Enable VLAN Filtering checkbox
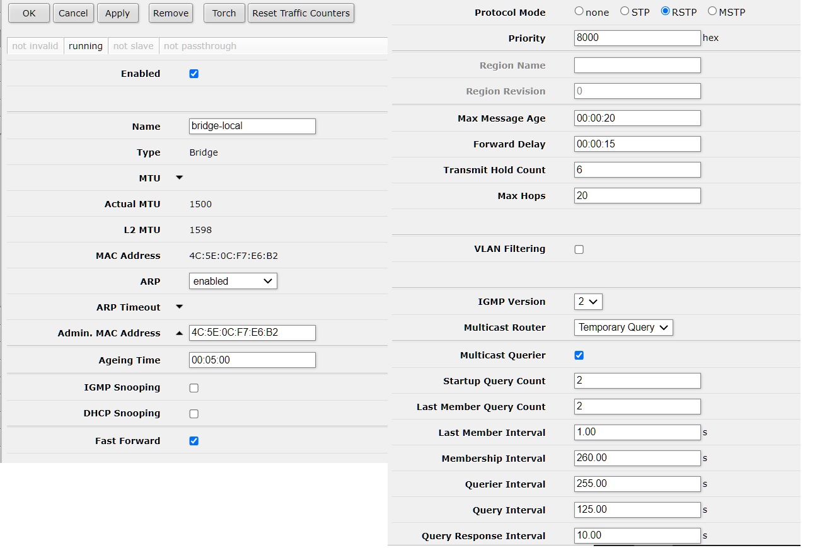This screenshot has width=839, height=548. click(x=579, y=249)
